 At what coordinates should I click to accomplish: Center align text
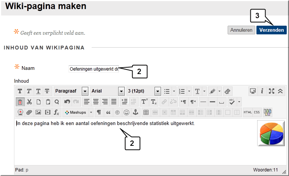96,102
